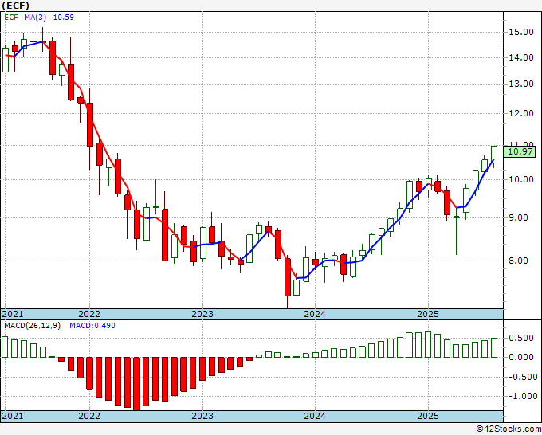Click the green ECF legend label
542x435 pixels.
[10, 18]
